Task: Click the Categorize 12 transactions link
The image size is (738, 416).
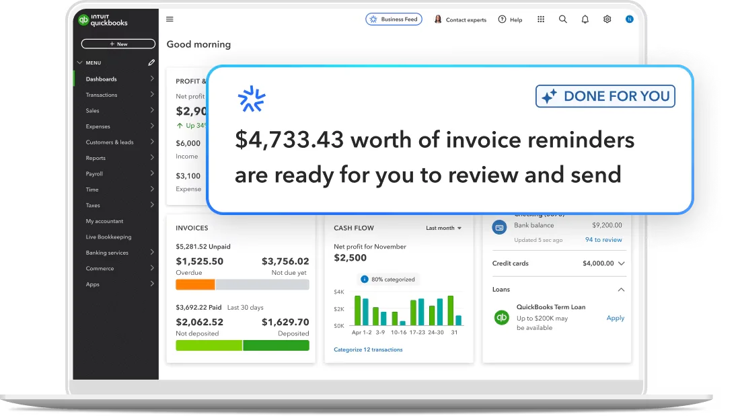Action: coord(369,349)
